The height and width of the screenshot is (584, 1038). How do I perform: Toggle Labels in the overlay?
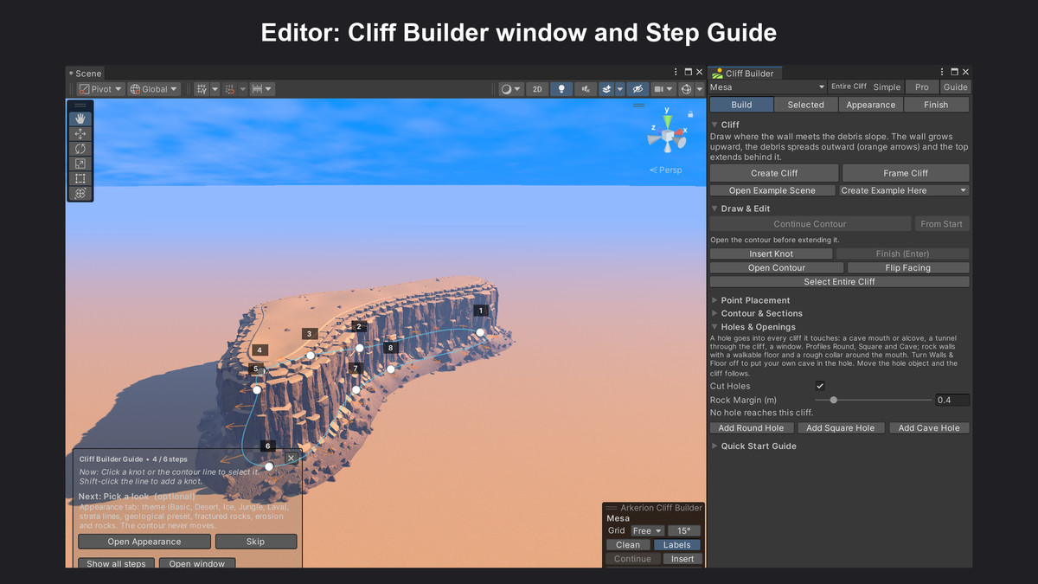pyautogui.click(x=676, y=545)
